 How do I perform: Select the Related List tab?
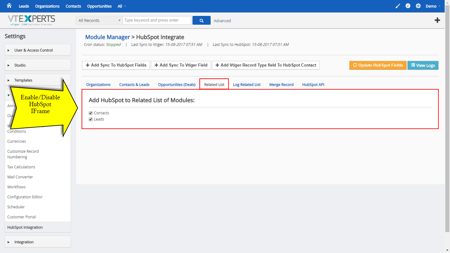(x=214, y=84)
